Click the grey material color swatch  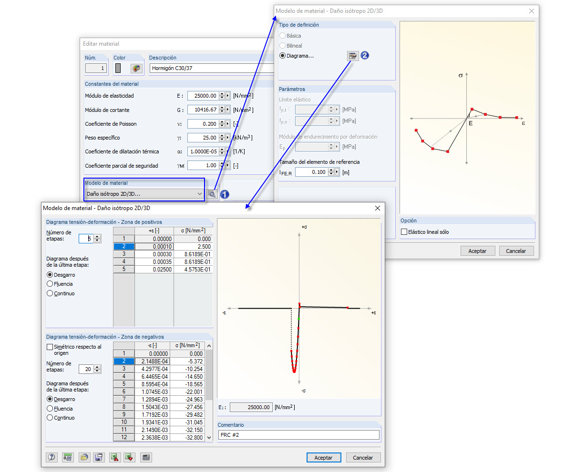(118, 68)
